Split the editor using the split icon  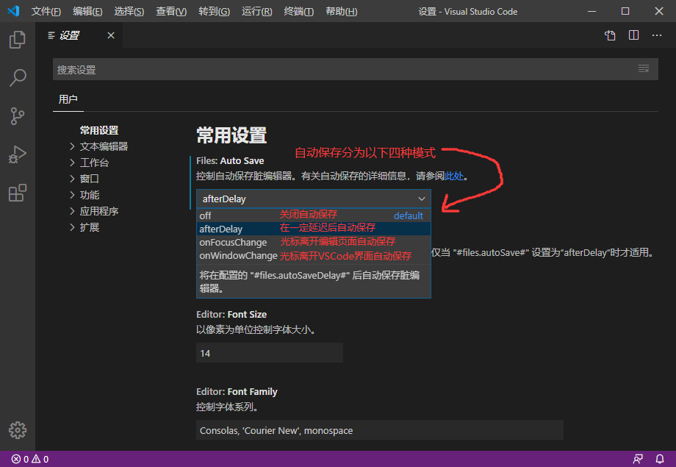[x=633, y=35]
